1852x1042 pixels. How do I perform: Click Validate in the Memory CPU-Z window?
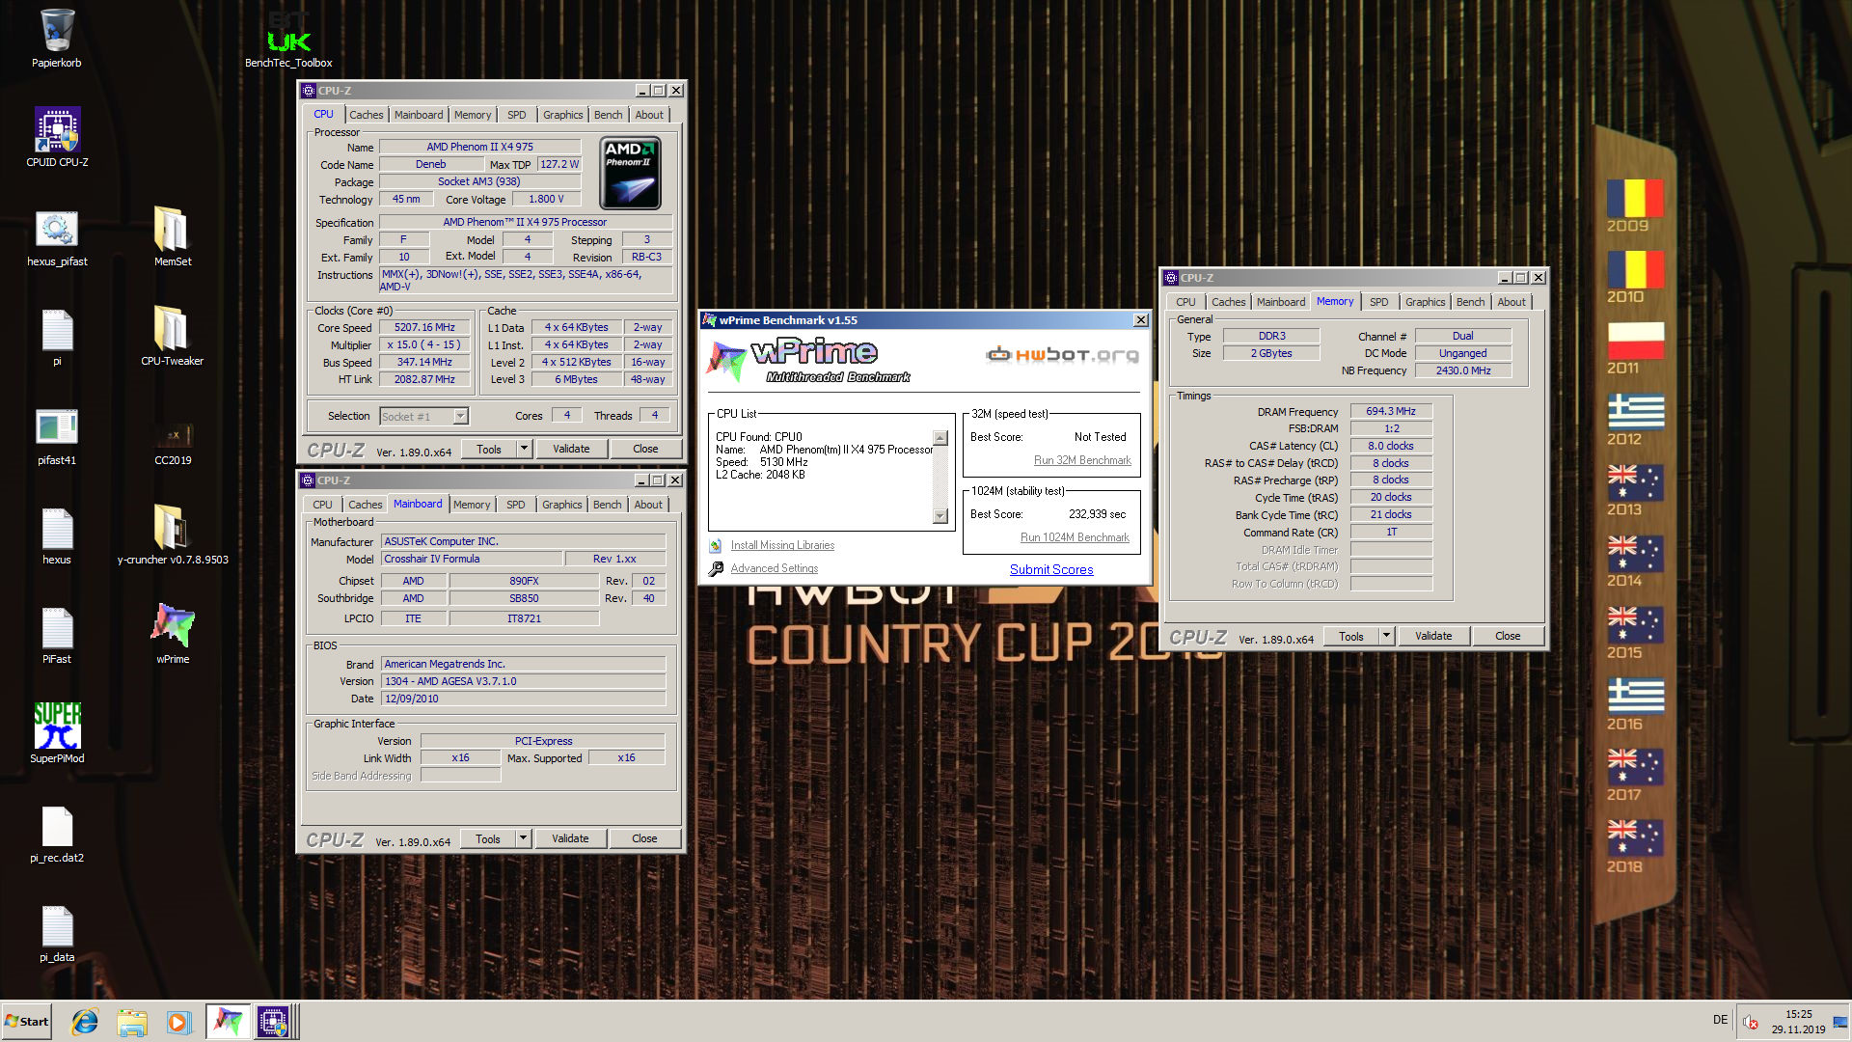point(1433,636)
